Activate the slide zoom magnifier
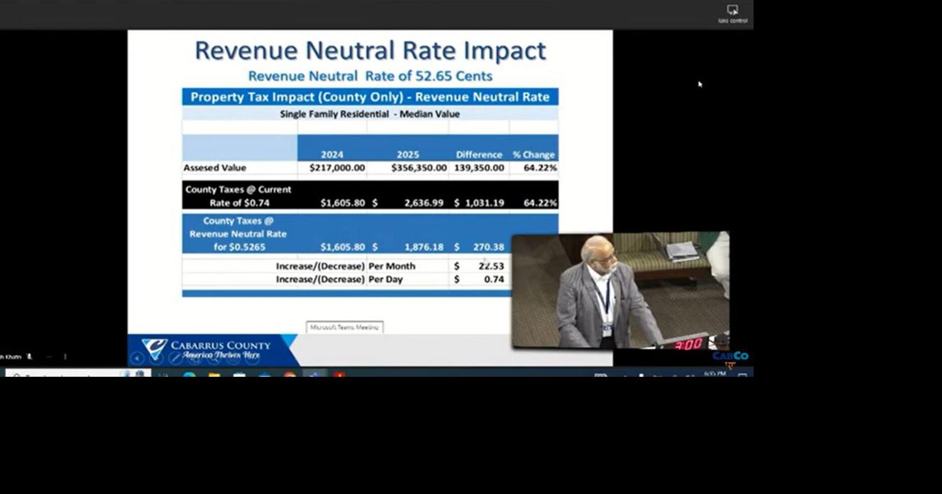Screen dimensions: 942x494 [214, 358]
